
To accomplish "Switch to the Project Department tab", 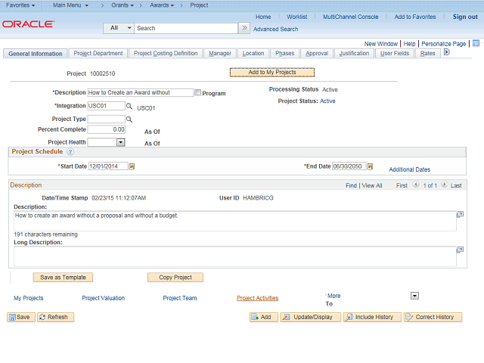I will click(98, 54).
